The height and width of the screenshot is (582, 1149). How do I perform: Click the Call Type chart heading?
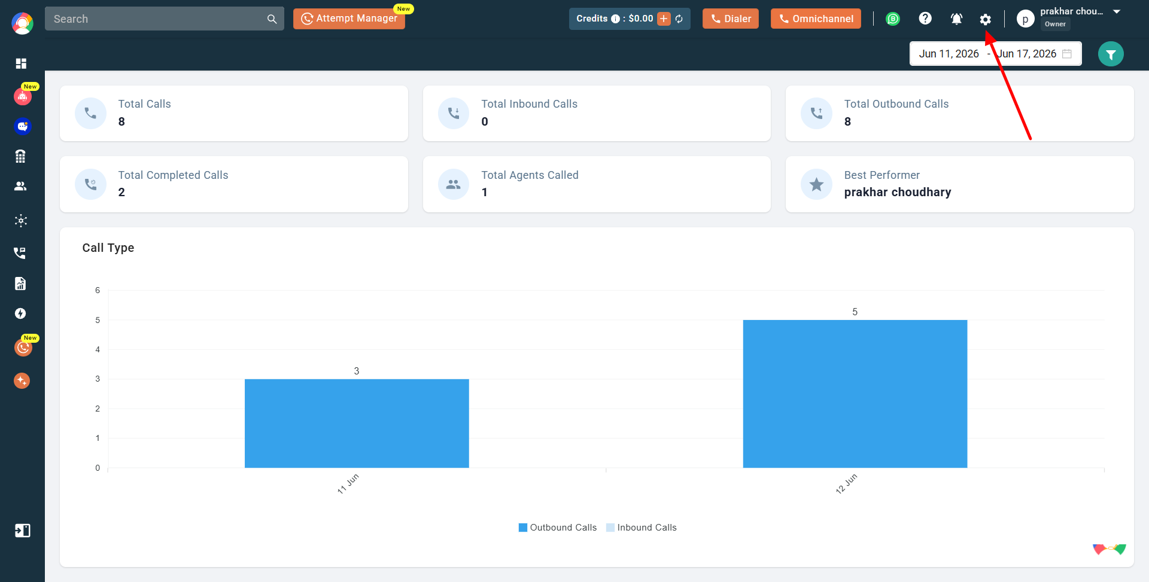click(108, 248)
